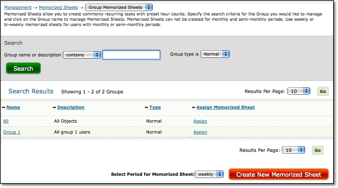Click the 'All group 1 users' description
Image resolution: width=338 pixels, height=188 pixels.
click(x=72, y=132)
